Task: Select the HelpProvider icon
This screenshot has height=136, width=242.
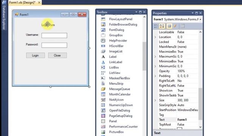Action: pyautogui.click(x=103, y=40)
